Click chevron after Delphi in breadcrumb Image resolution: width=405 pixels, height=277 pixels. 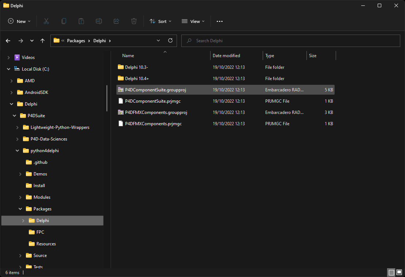pos(110,41)
